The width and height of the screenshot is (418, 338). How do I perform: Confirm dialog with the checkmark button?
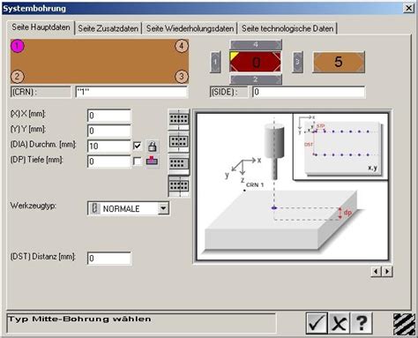[317, 323]
